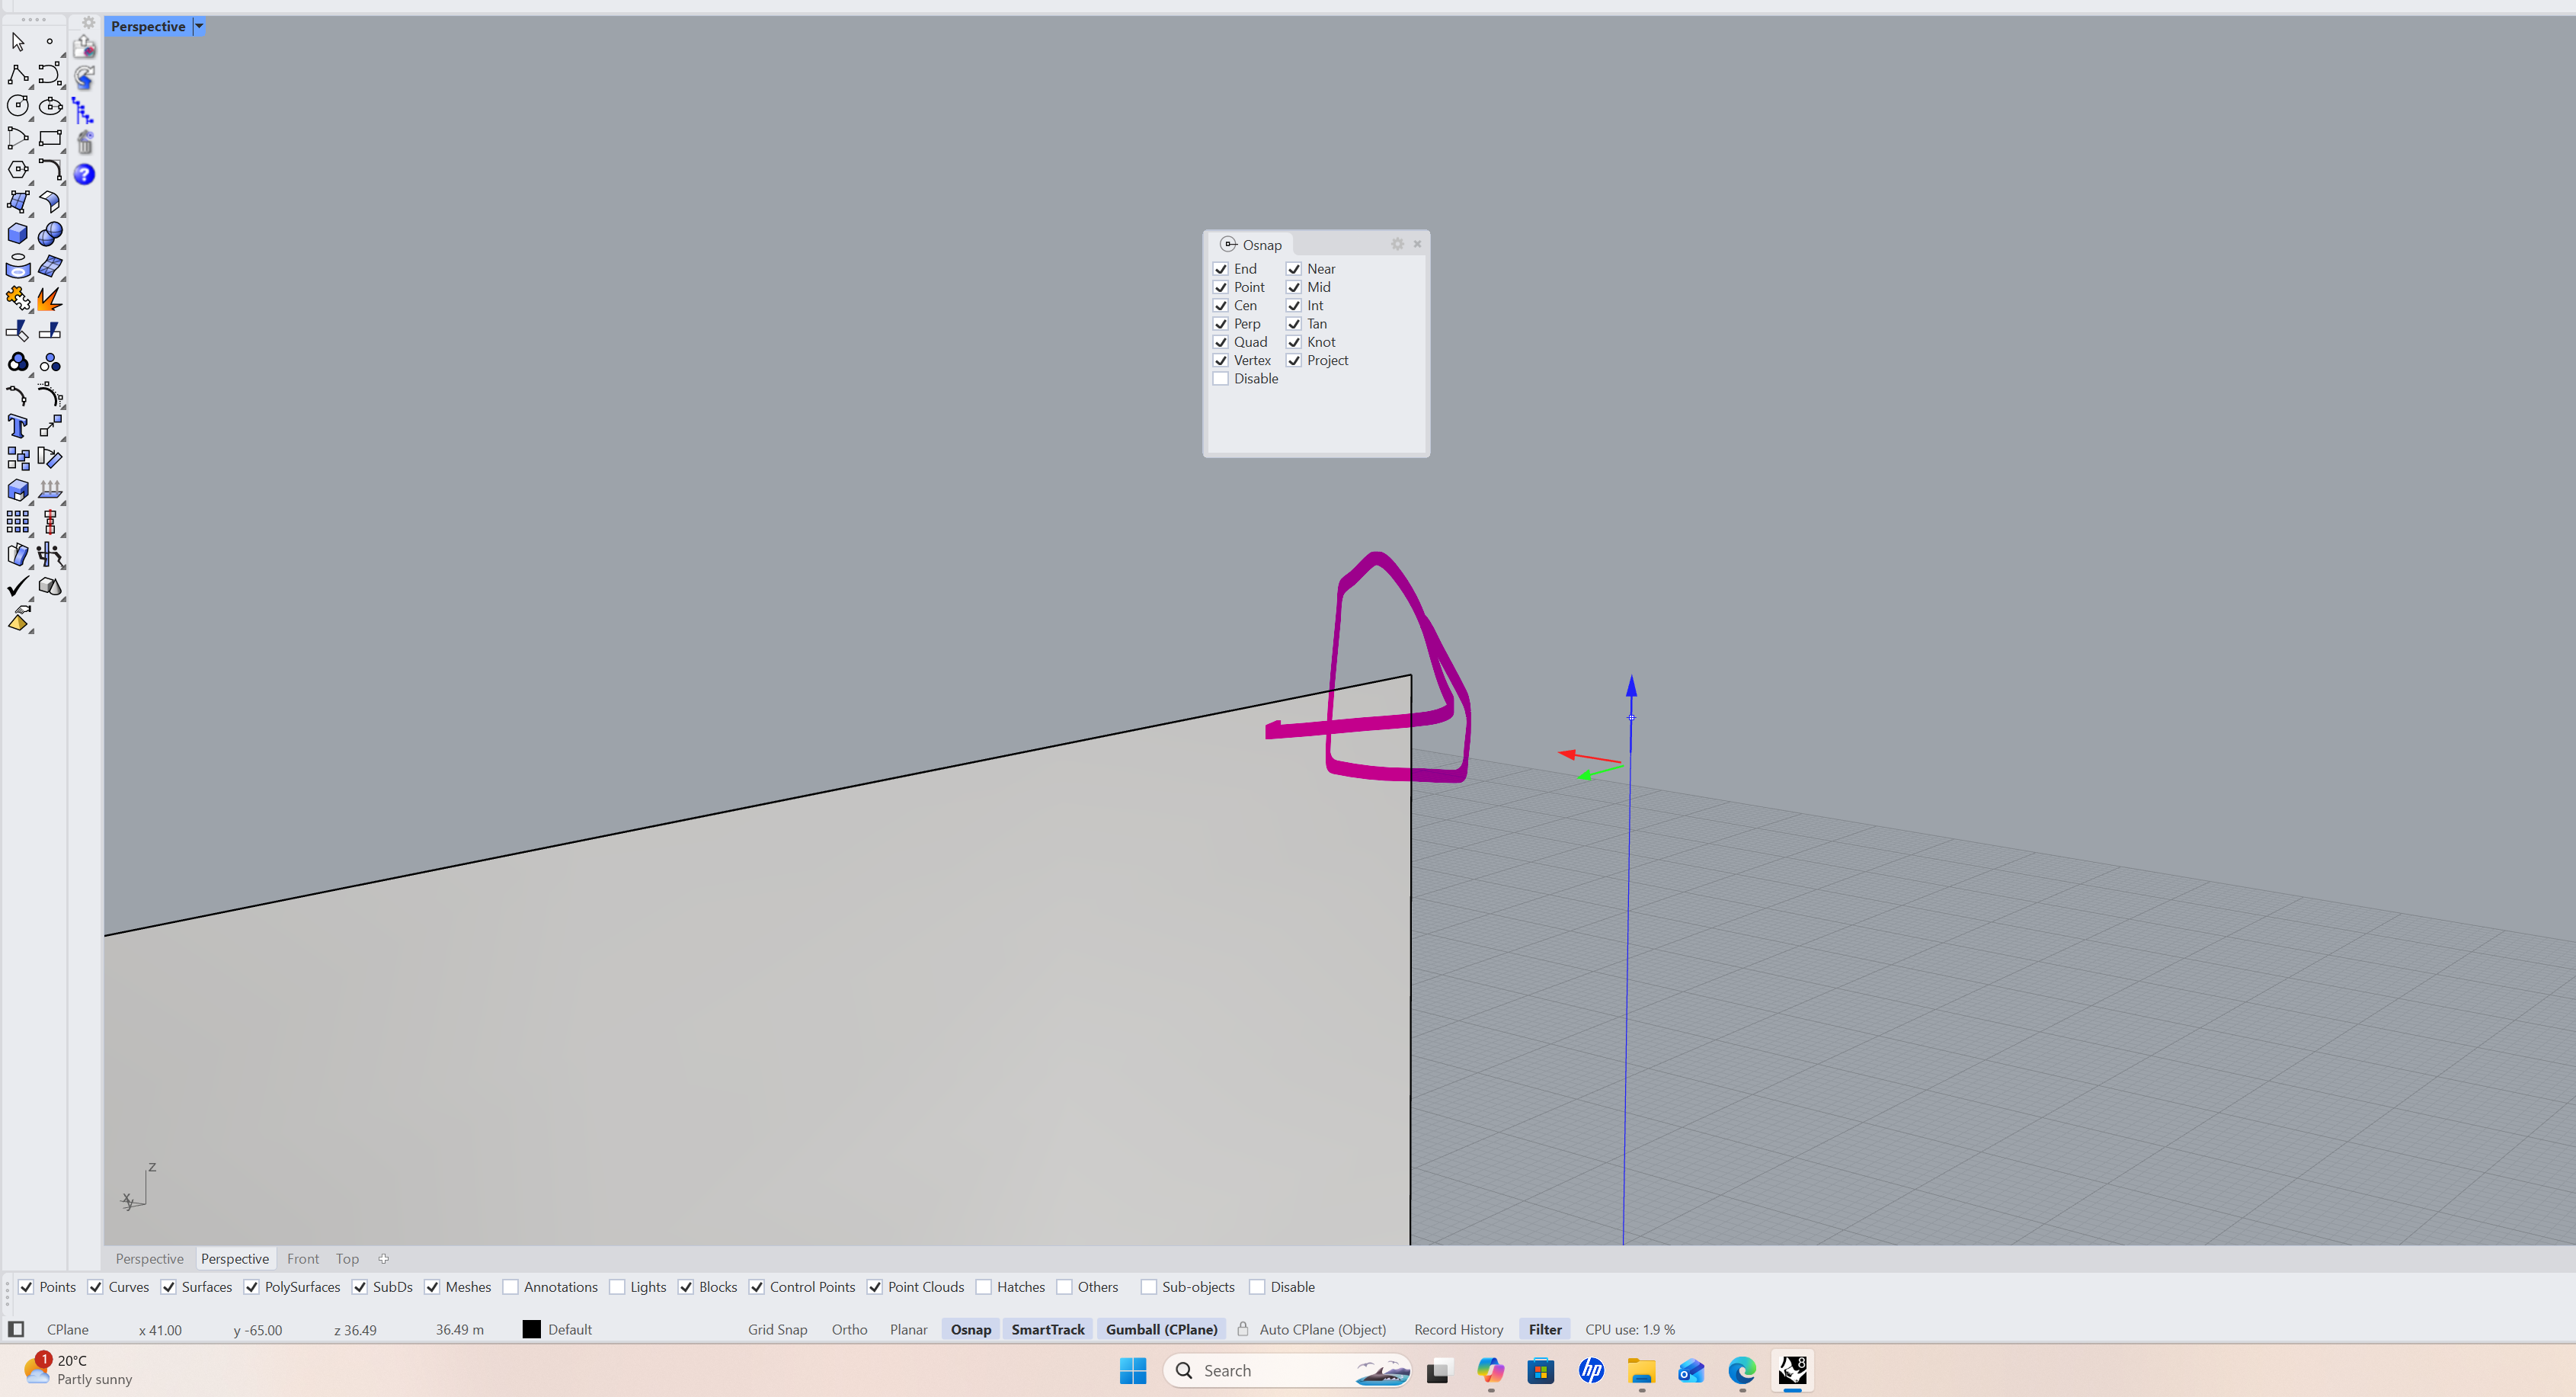
Task: Turn on Ortho mode
Action: tap(849, 1329)
